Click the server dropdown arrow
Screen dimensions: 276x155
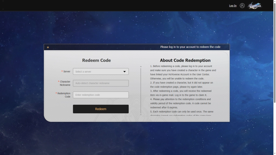[125, 72]
